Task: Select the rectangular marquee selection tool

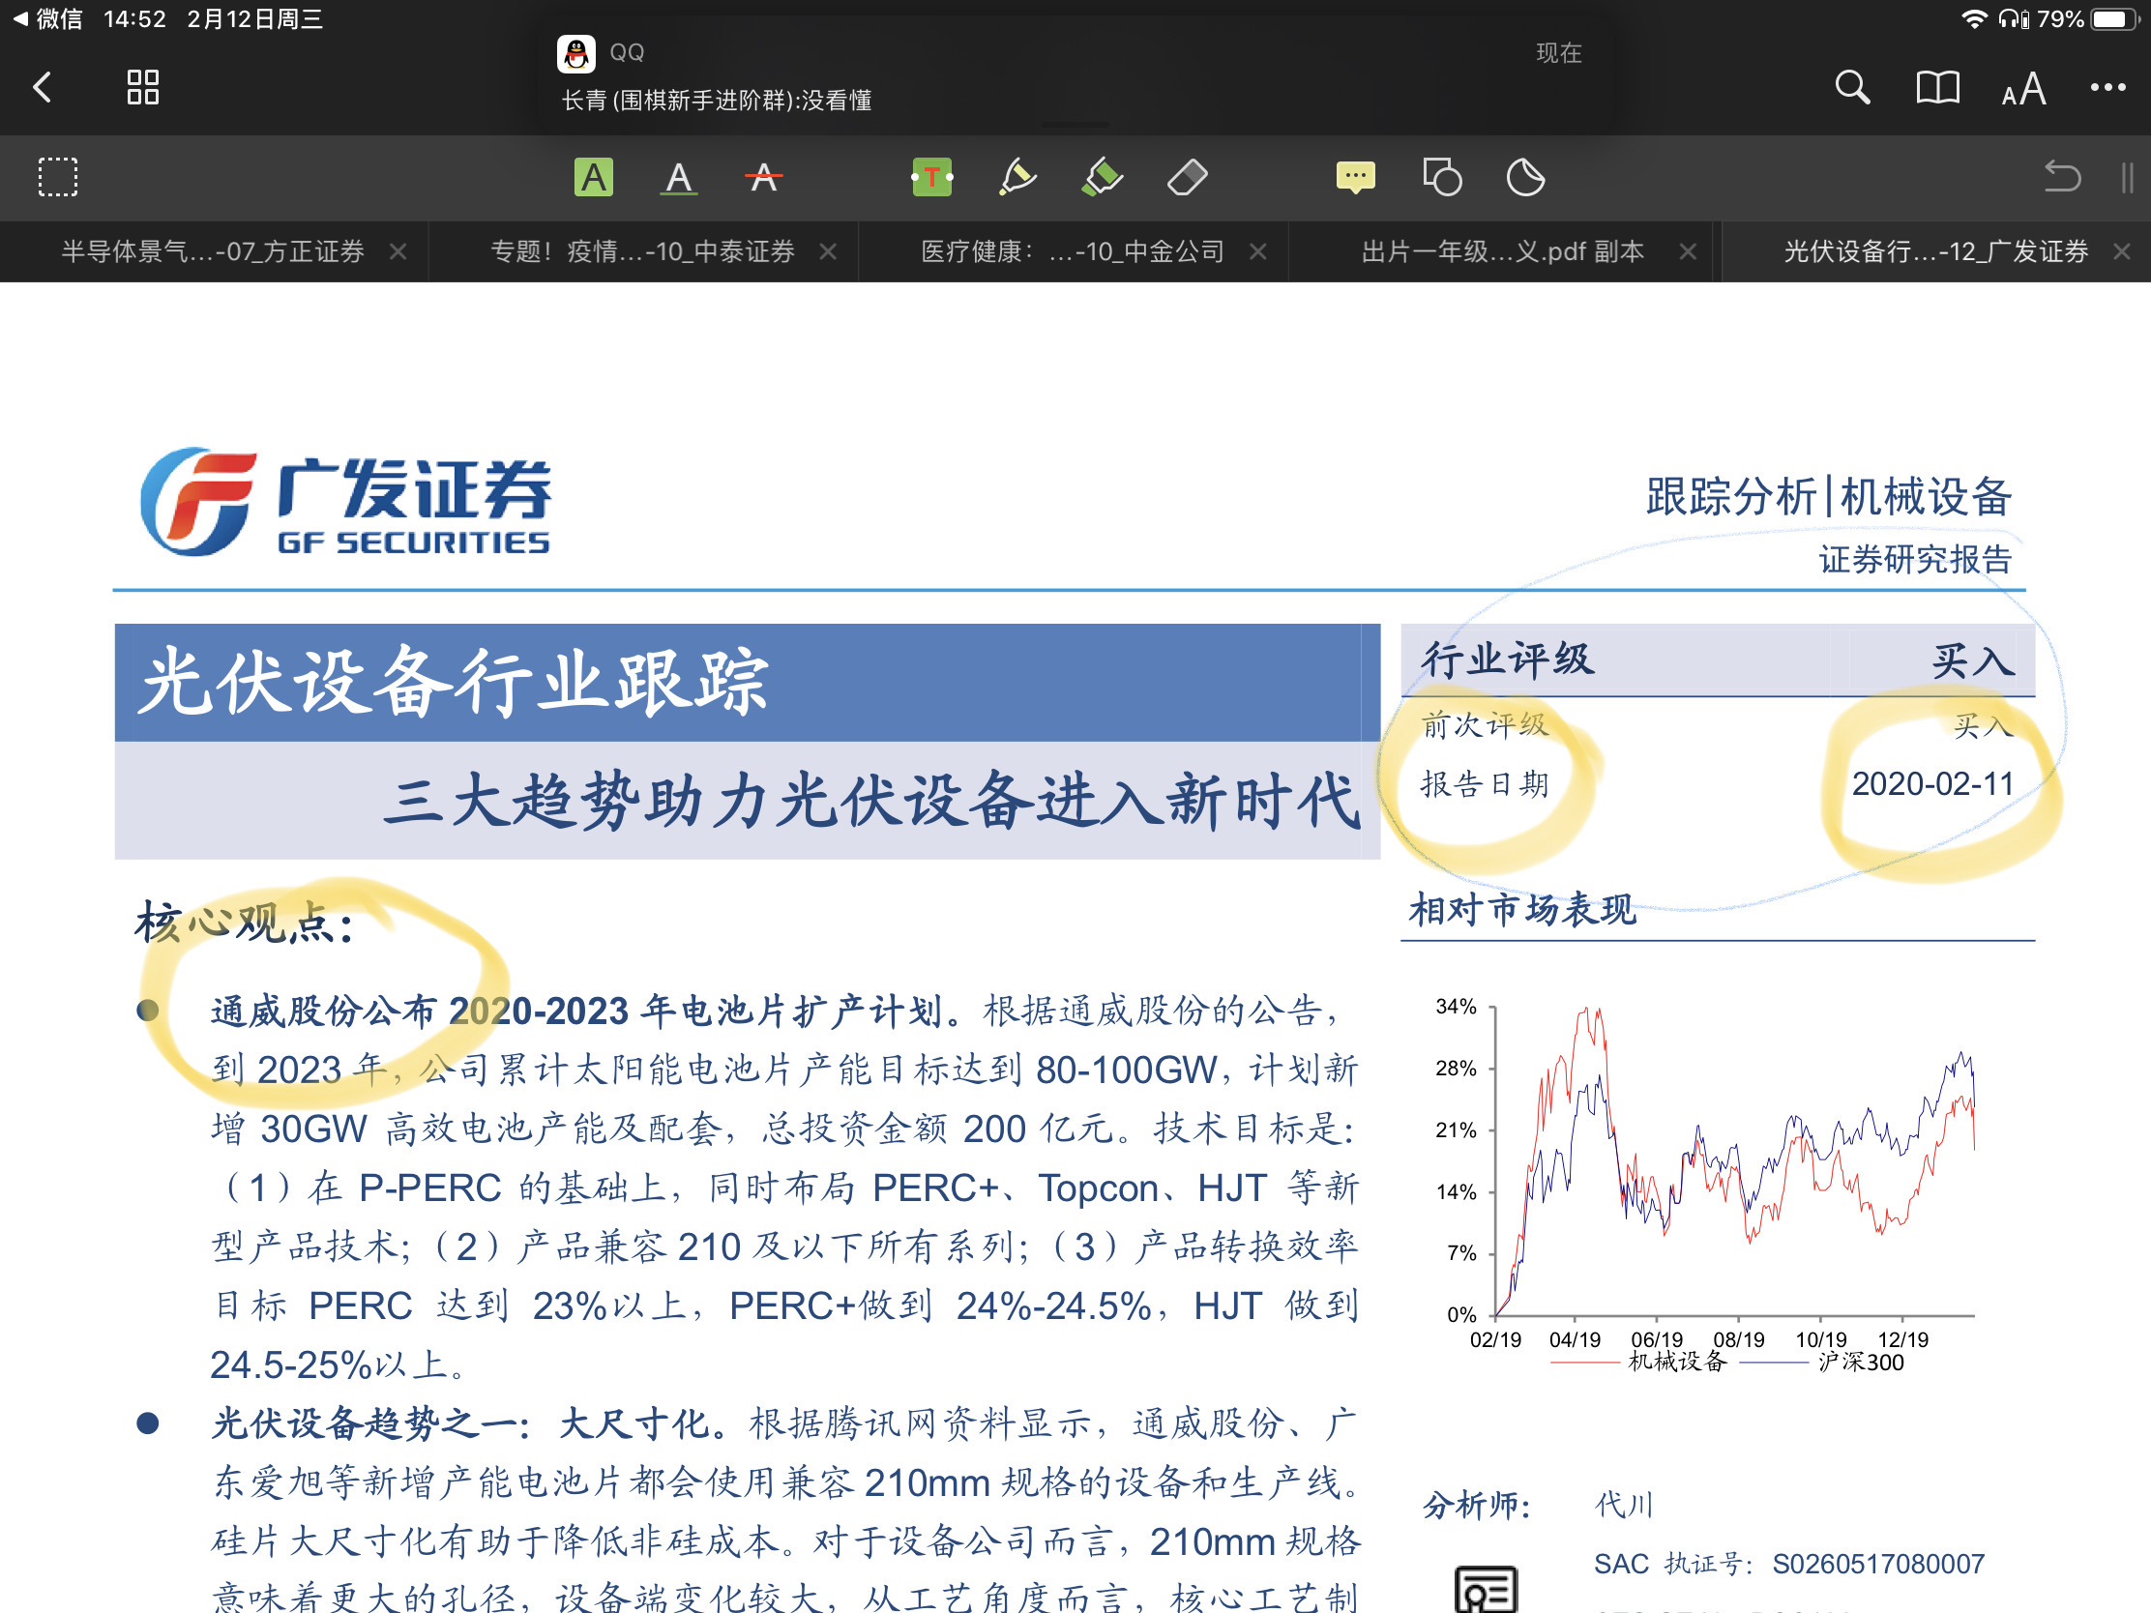Action: 58,177
